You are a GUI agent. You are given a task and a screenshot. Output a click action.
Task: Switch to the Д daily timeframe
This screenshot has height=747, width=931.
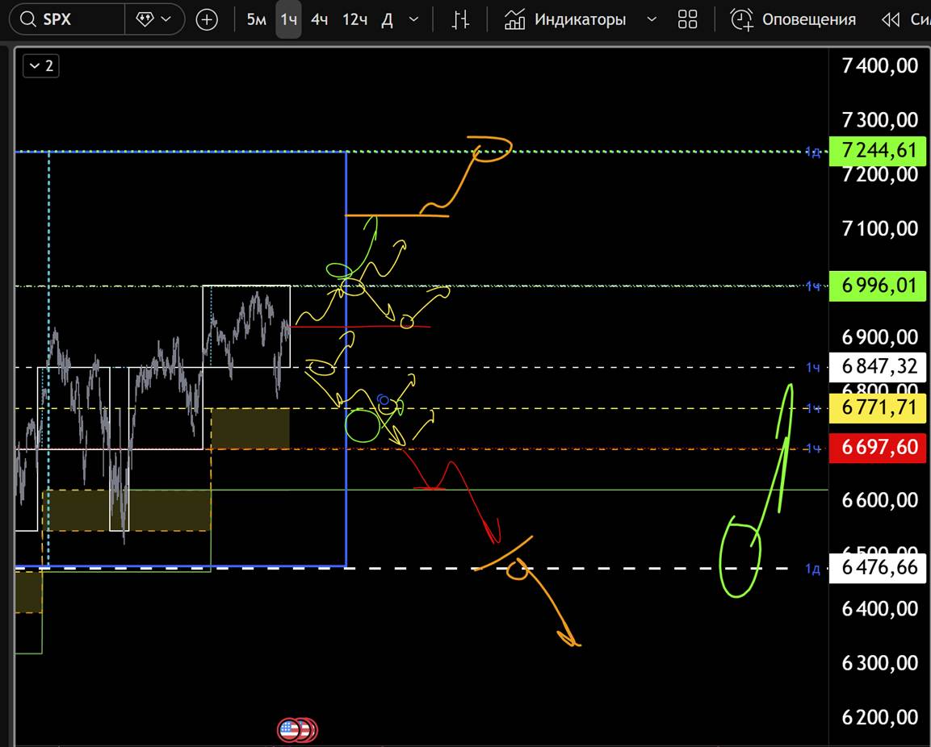pyautogui.click(x=387, y=19)
